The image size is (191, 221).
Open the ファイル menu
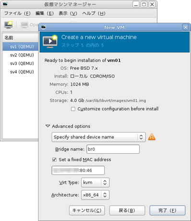point(17,13)
